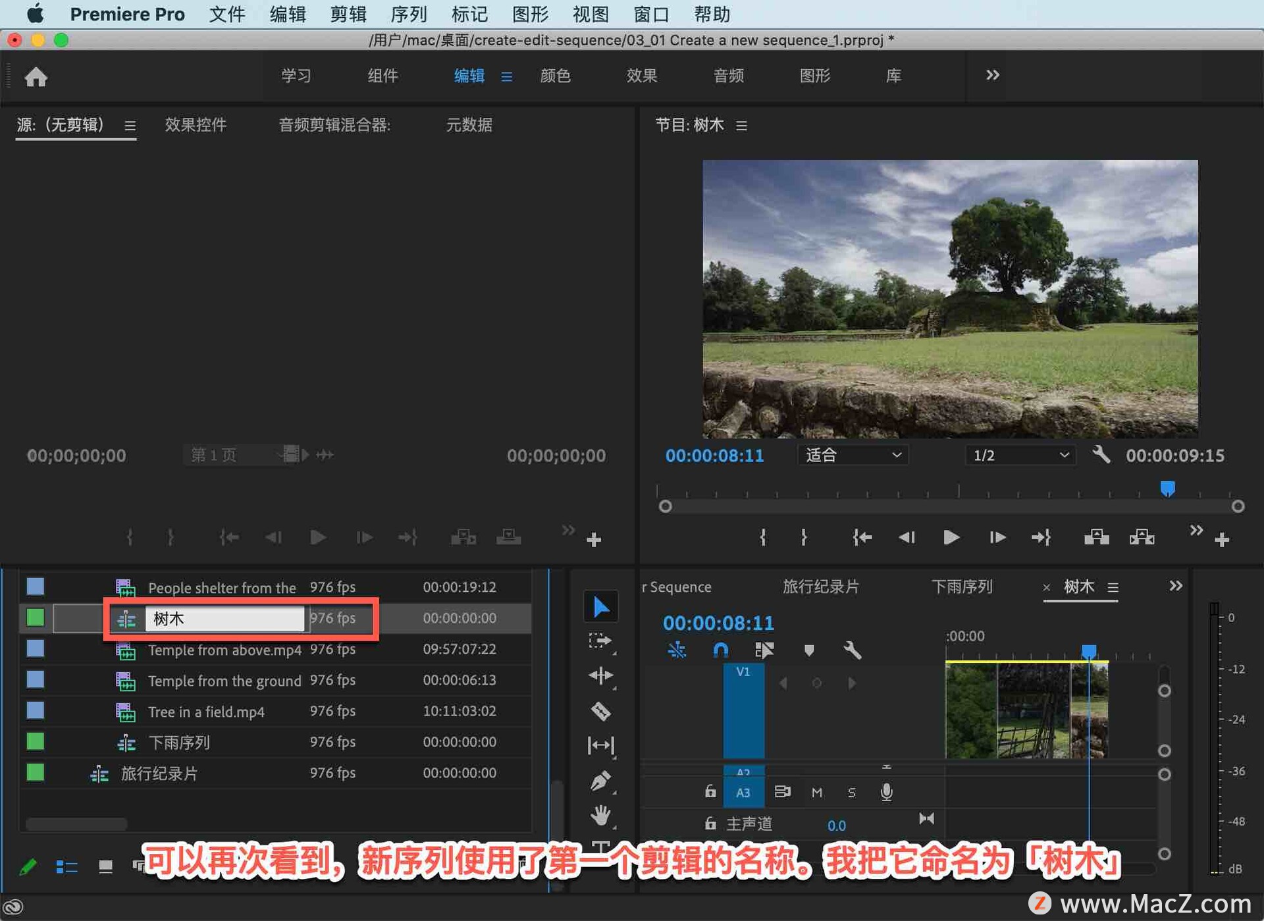This screenshot has height=921, width=1264.
Task: Click Mark In in Program monitor
Action: click(x=762, y=538)
